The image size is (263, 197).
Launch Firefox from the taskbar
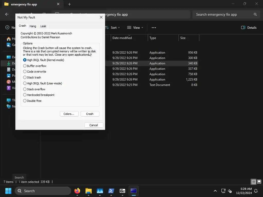point(77,191)
